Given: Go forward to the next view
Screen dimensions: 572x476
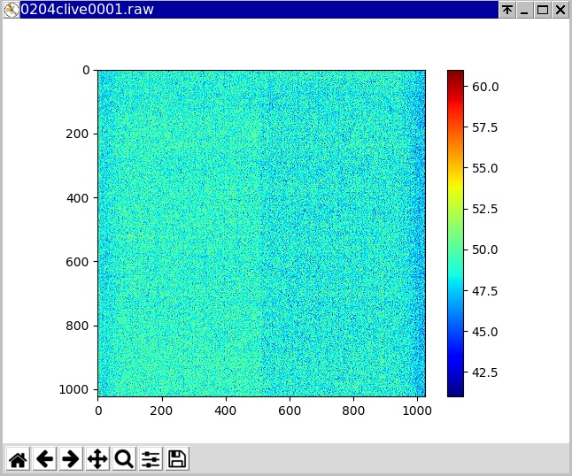Looking at the screenshot, I should (x=71, y=458).
